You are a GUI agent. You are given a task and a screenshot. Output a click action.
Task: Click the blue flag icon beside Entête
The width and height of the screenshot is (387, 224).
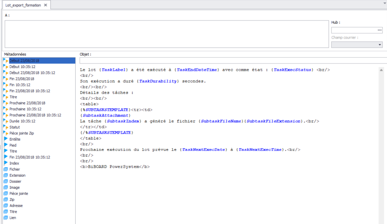6,139
